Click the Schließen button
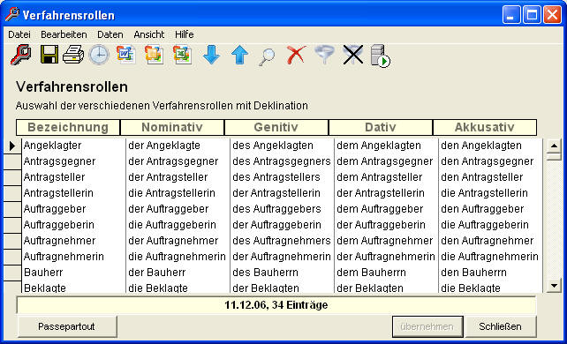 [x=500, y=326]
